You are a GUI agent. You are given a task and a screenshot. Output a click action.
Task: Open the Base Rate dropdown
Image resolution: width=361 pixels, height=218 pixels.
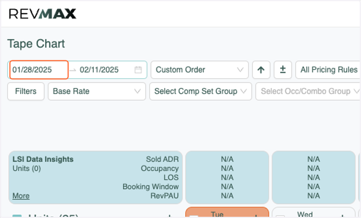tap(97, 91)
